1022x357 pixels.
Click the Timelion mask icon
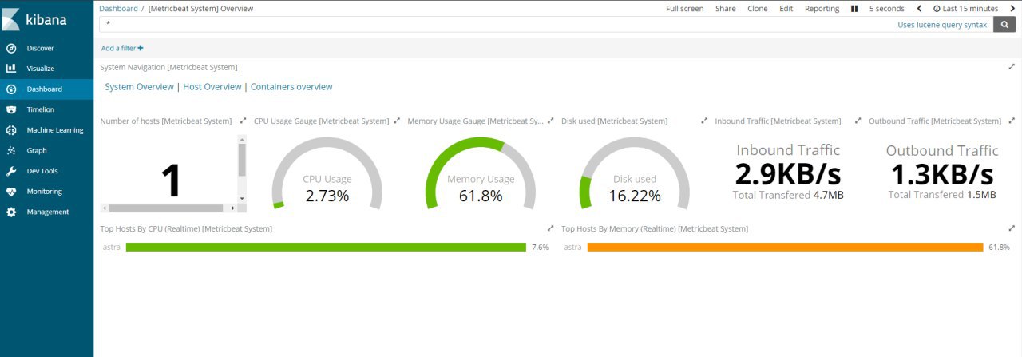11,109
